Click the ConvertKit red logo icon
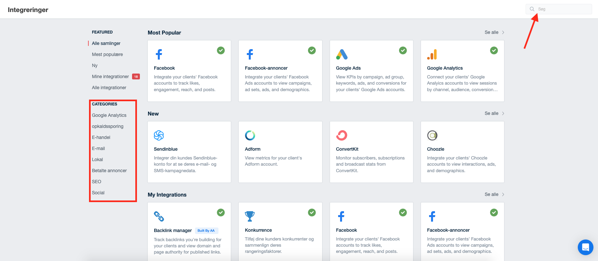 pos(342,135)
